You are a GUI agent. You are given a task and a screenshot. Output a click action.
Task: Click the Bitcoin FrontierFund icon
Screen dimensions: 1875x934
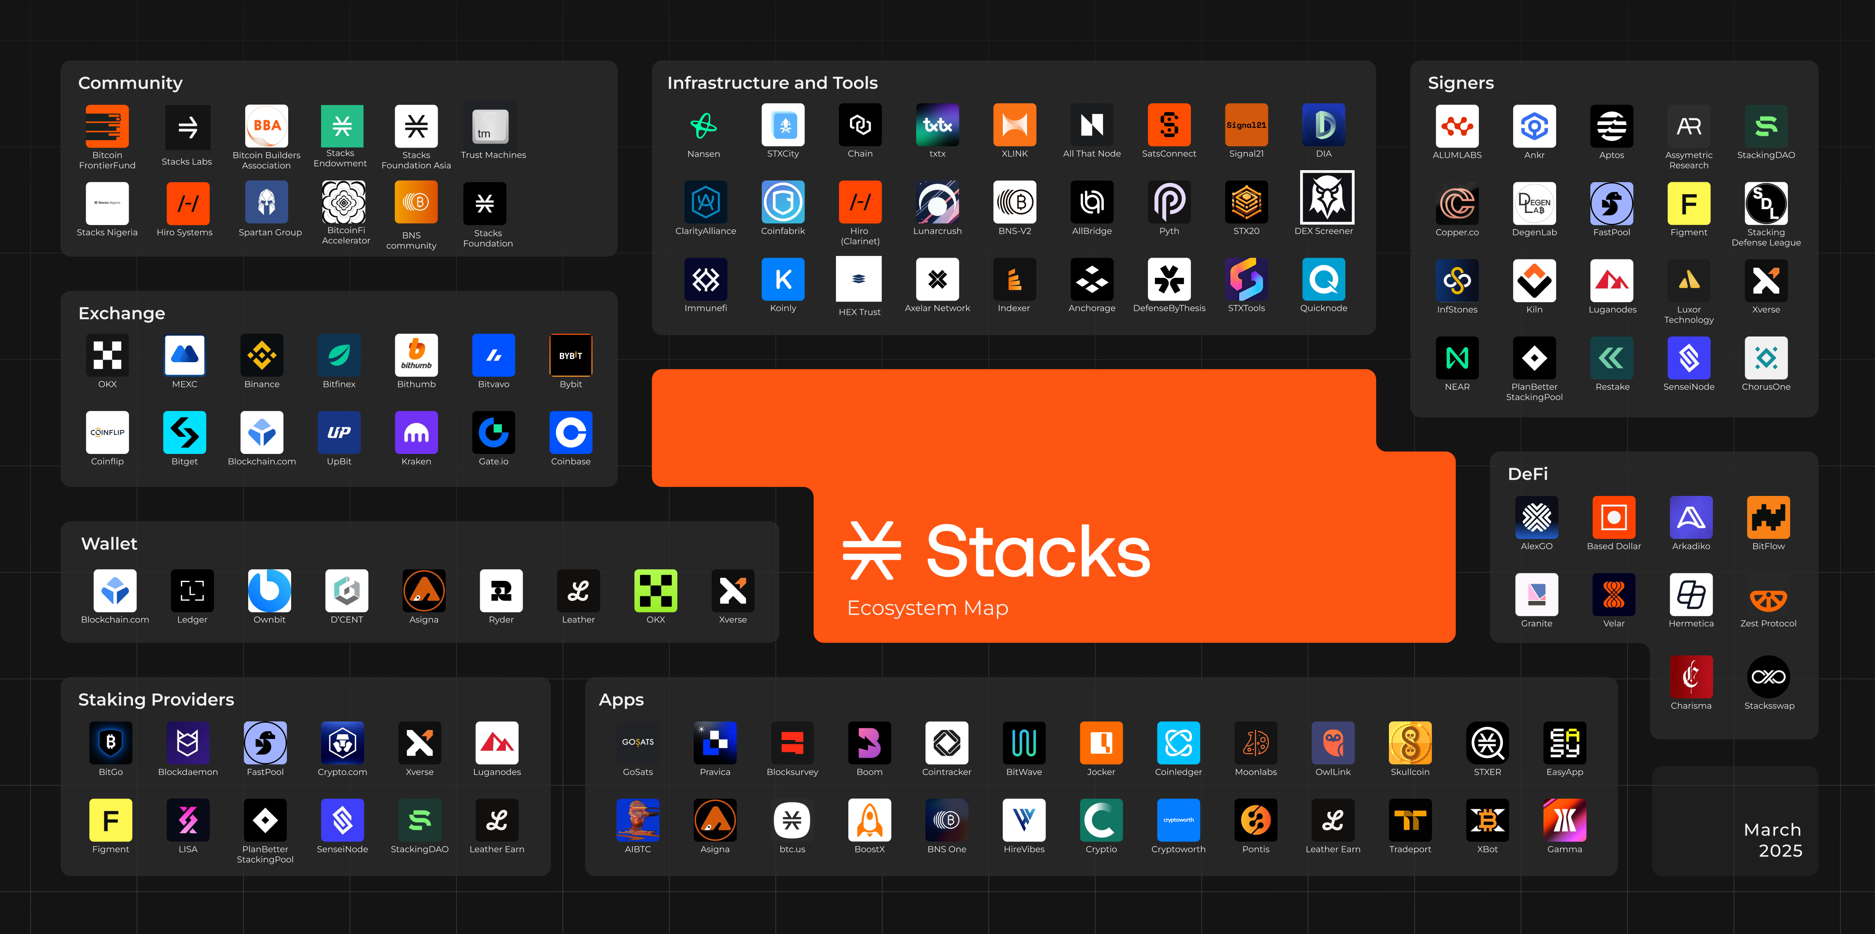pyautogui.click(x=107, y=127)
